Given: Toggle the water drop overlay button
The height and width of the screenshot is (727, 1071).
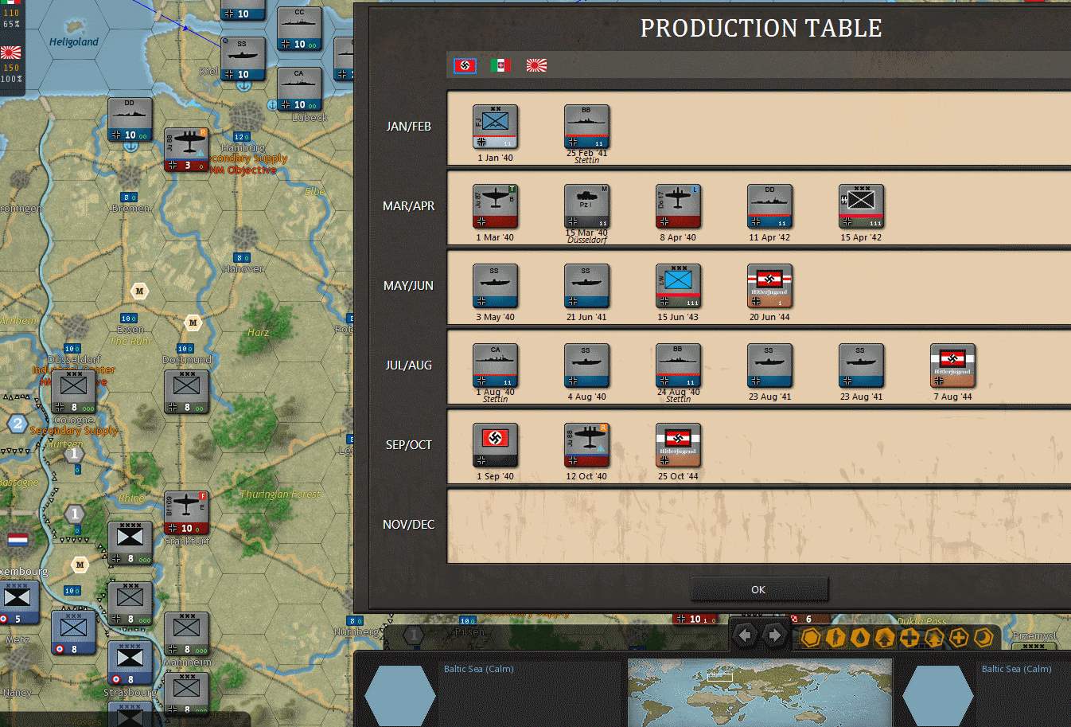Looking at the screenshot, I should (860, 638).
